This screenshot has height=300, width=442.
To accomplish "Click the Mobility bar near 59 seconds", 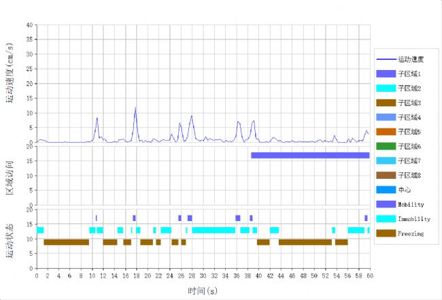I will [366, 218].
